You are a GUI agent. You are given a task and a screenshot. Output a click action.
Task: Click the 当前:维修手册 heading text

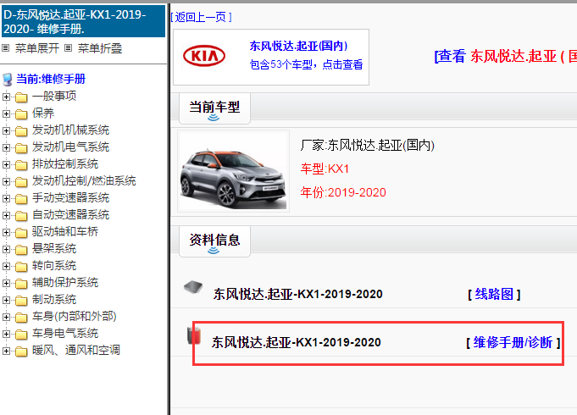click(x=51, y=79)
